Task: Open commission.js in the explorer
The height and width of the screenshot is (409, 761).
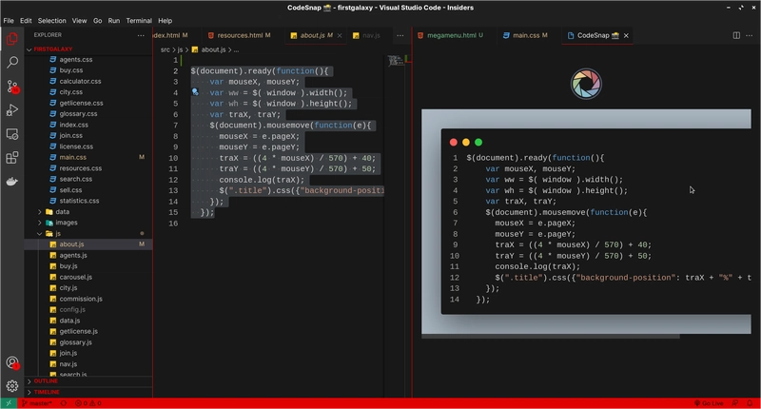Action: pos(81,299)
